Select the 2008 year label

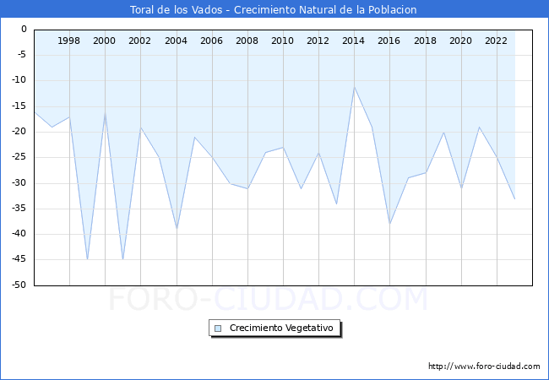pyautogui.click(x=247, y=41)
